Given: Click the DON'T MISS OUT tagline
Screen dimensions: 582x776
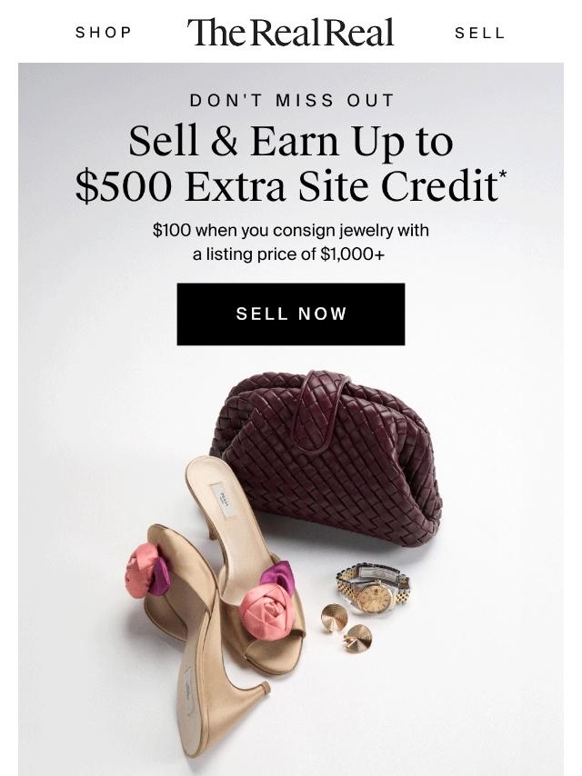Looking at the screenshot, I should (x=292, y=101).
